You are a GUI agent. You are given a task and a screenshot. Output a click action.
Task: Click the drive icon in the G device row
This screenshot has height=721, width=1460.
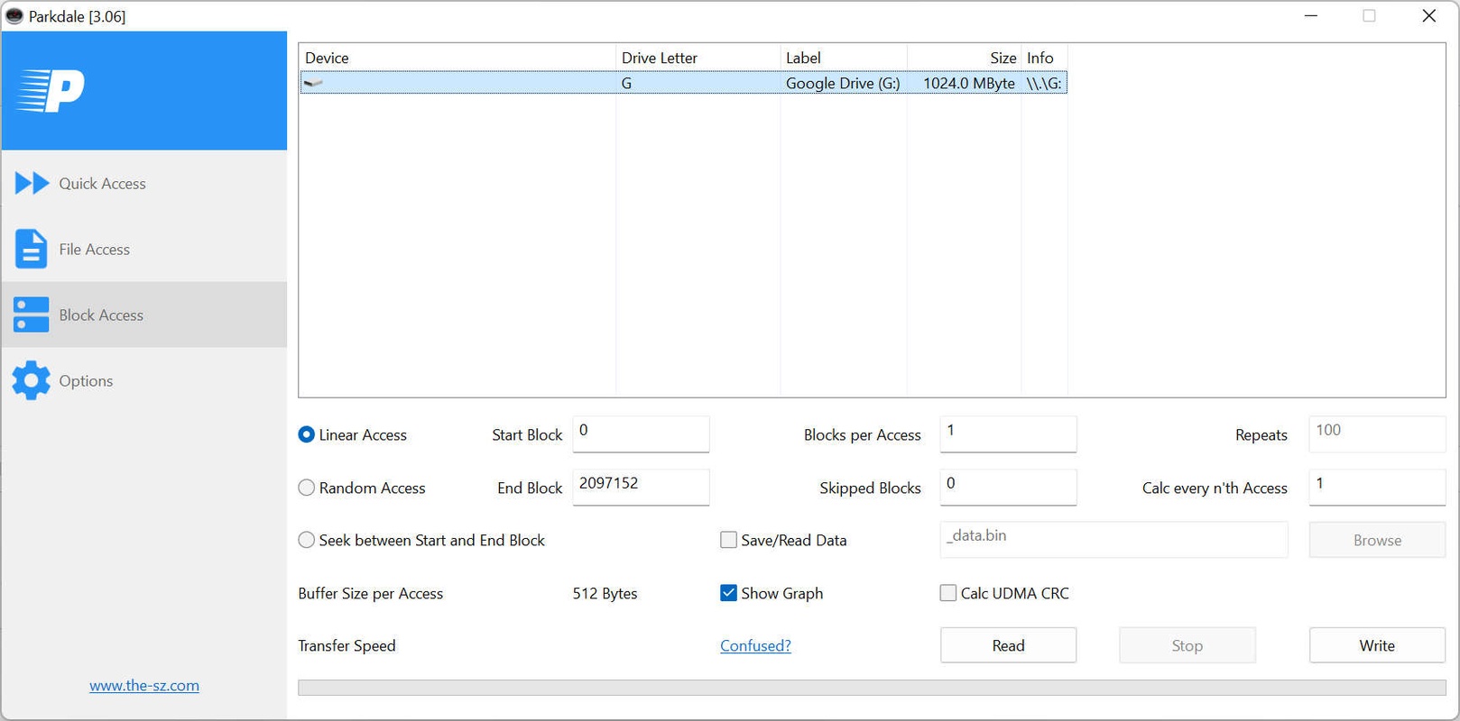313,83
